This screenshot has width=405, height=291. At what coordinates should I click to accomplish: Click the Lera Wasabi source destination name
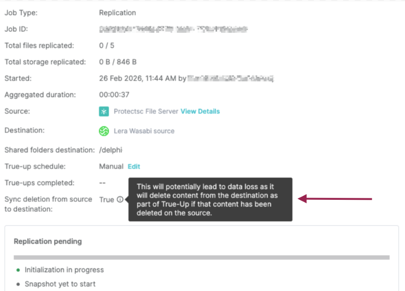(144, 131)
